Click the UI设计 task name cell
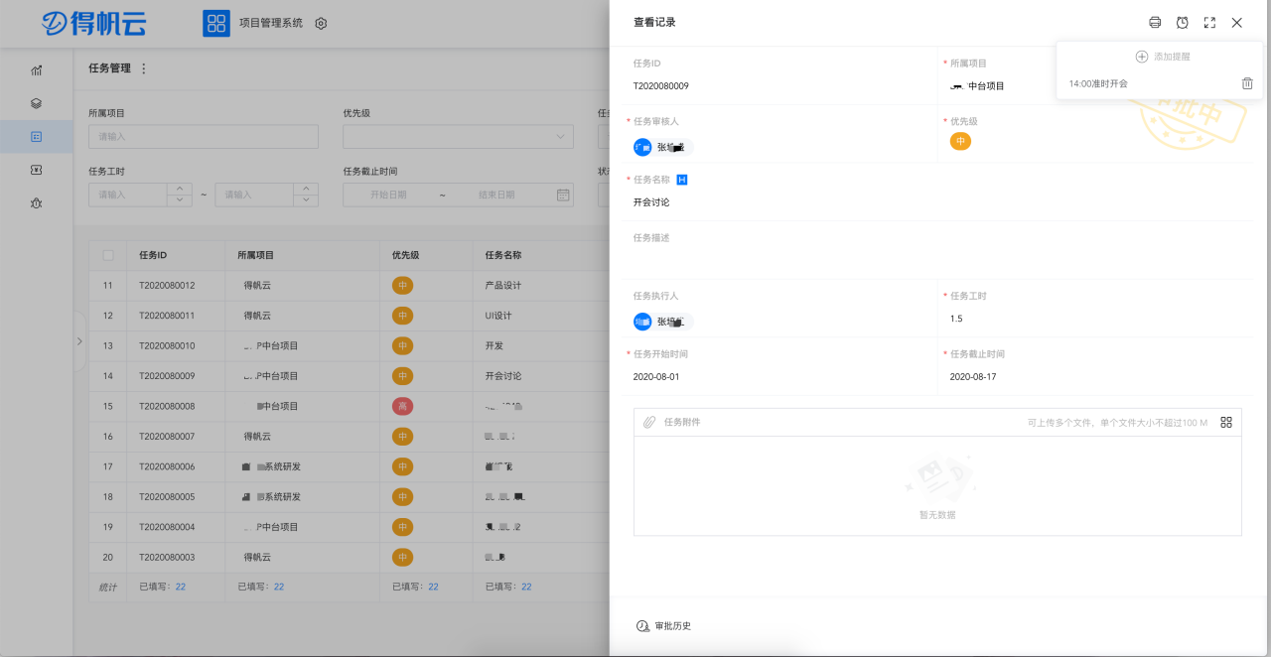This screenshot has height=657, width=1271. point(498,316)
